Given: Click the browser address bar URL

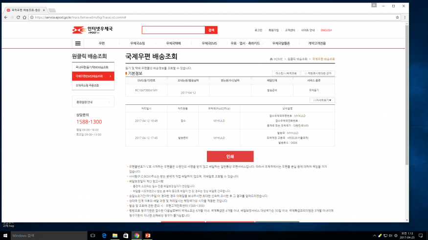Looking at the screenshot, I should click(81, 17).
